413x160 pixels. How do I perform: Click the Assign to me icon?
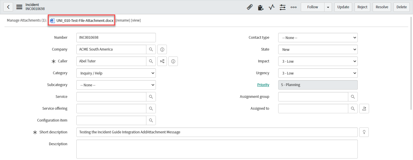[x=364, y=109]
